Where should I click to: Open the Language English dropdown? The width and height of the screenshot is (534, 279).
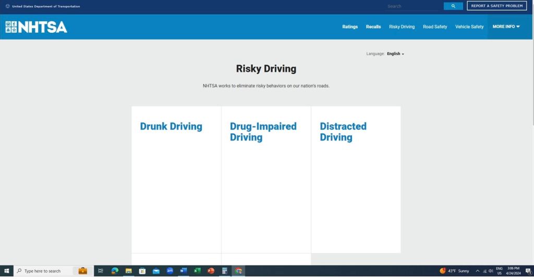395,54
